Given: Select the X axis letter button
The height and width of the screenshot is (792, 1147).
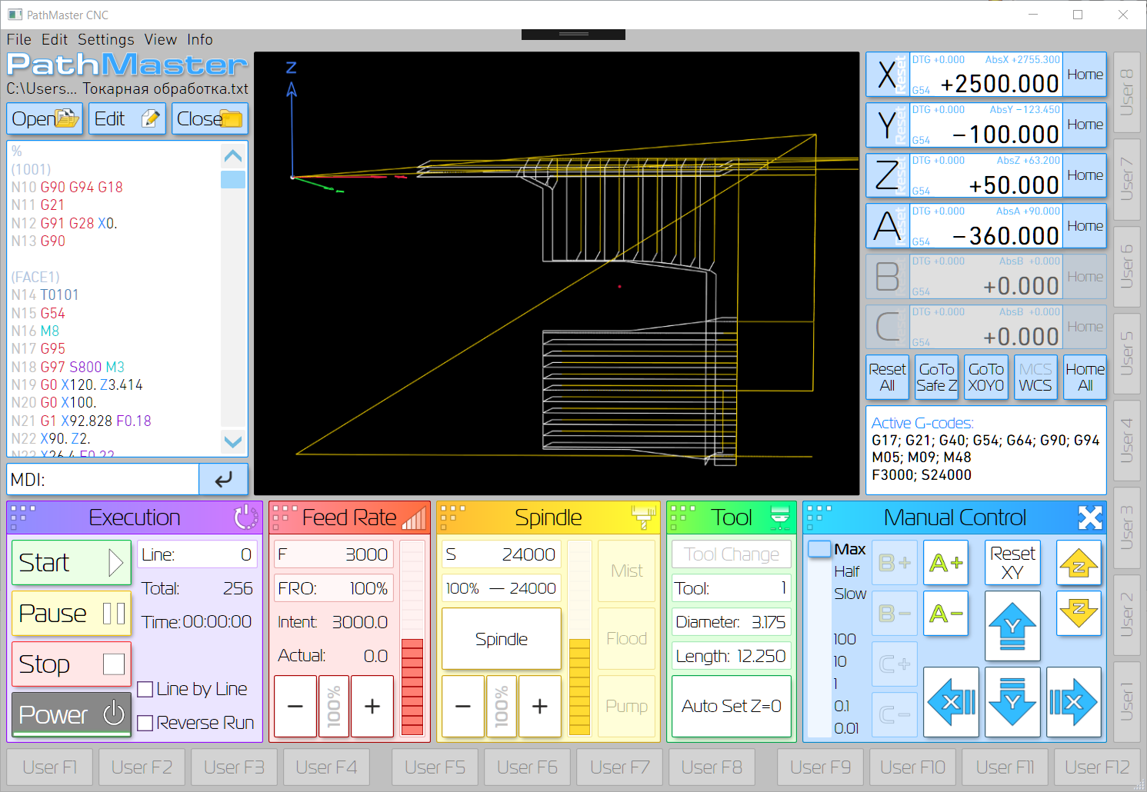Looking at the screenshot, I should (x=887, y=75).
